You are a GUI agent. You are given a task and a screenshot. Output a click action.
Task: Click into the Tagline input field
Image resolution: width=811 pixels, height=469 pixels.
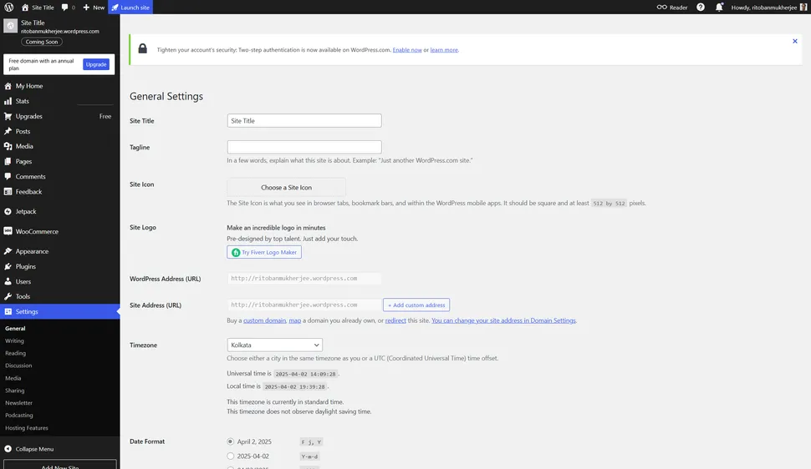click(304, 147)
